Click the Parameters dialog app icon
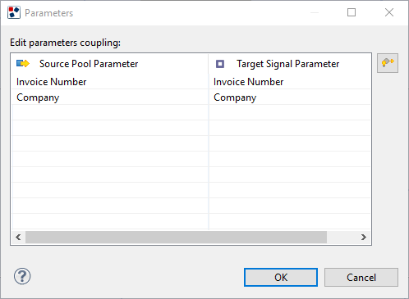This screenshot has width=409, height=299. 14,12
